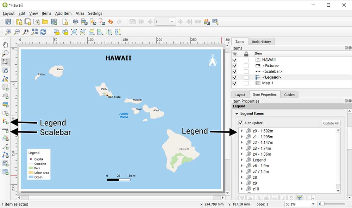Click the Print Layout printer icon
The width and height of the screenshot is (352, 208).
point(75,22)
